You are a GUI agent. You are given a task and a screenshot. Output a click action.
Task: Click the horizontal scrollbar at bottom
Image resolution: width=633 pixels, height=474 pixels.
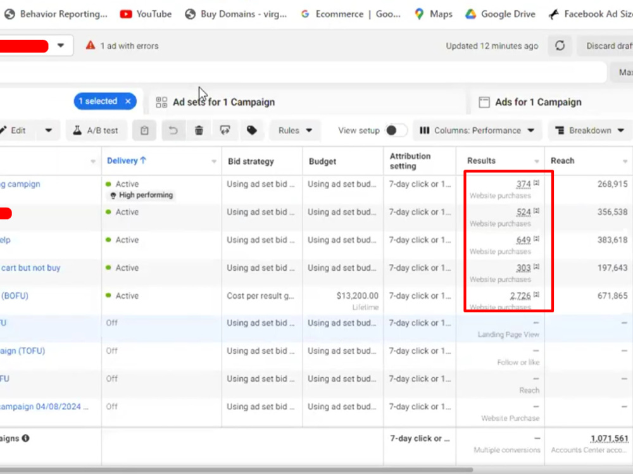click(236, 470)
